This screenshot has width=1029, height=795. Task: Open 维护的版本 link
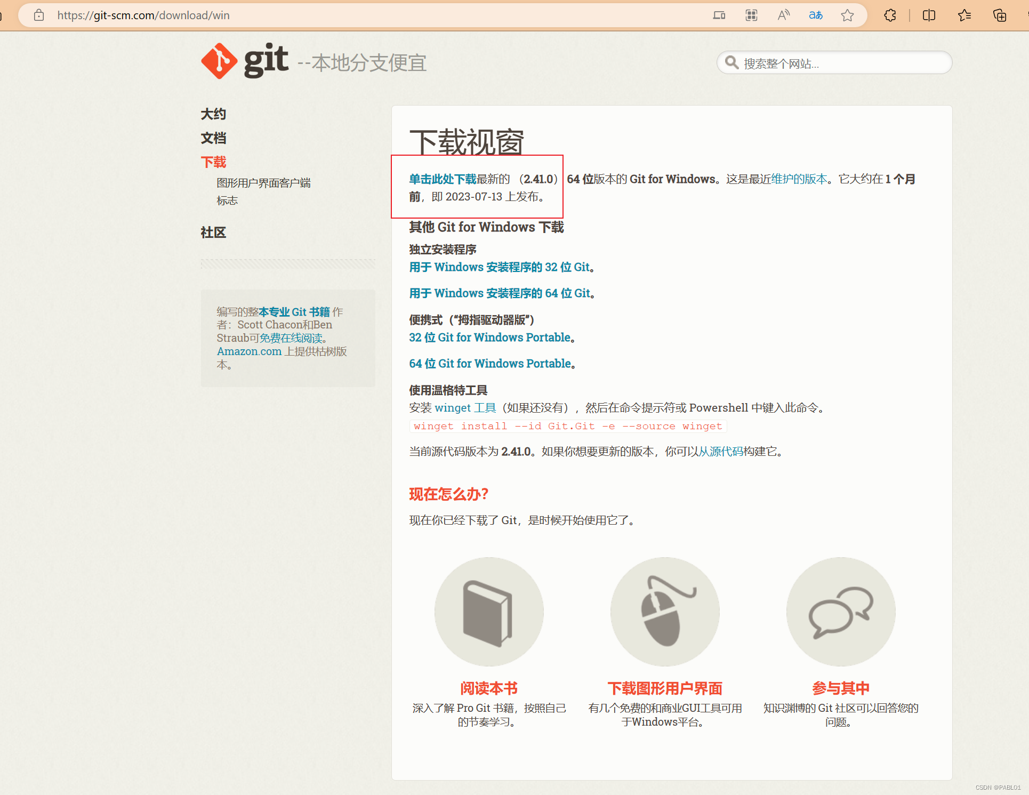[x=799, y=179]
